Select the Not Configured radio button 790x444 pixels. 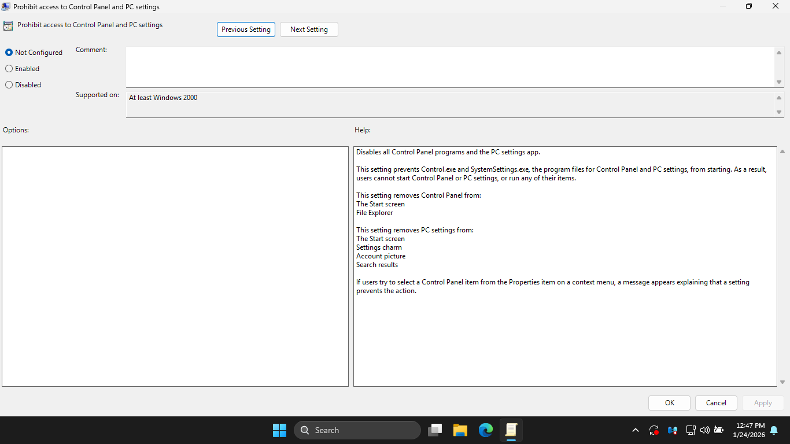[9, 53]
